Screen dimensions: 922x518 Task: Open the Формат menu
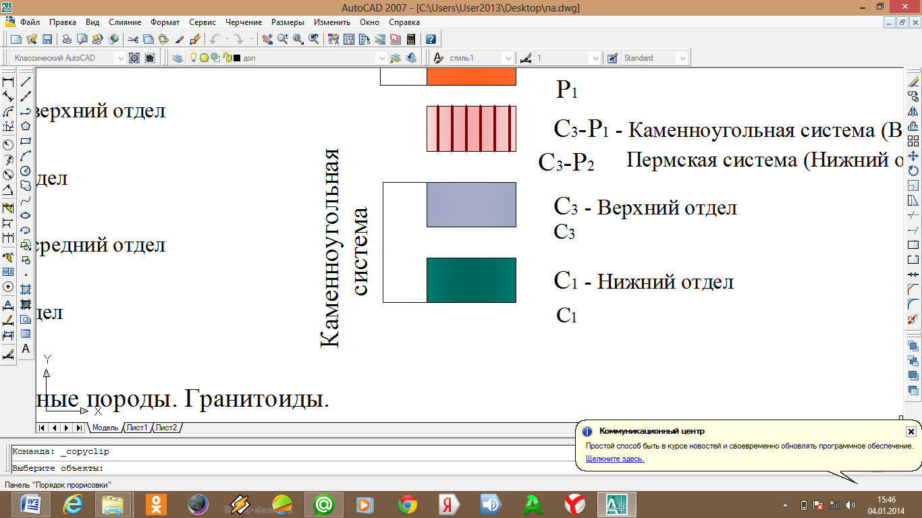coord(165,22)
